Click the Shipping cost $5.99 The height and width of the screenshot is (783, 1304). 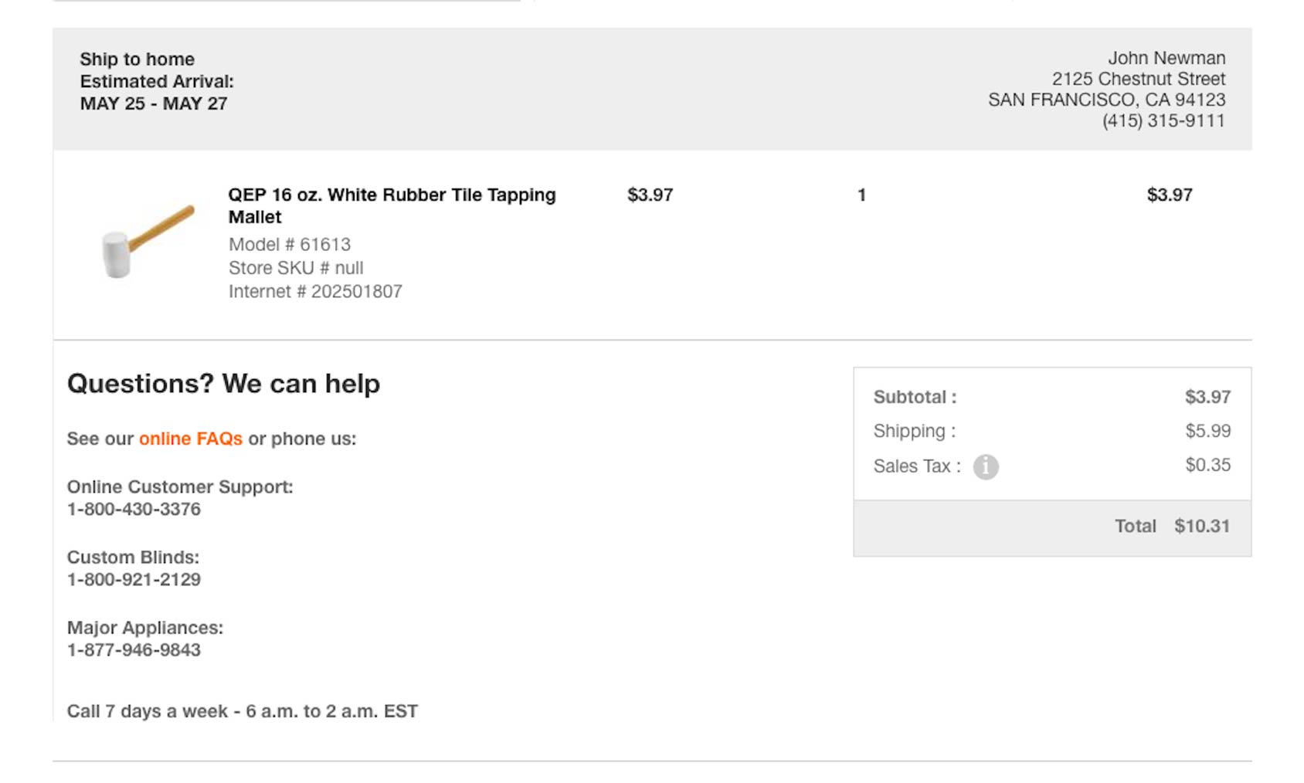[1208, 432]
